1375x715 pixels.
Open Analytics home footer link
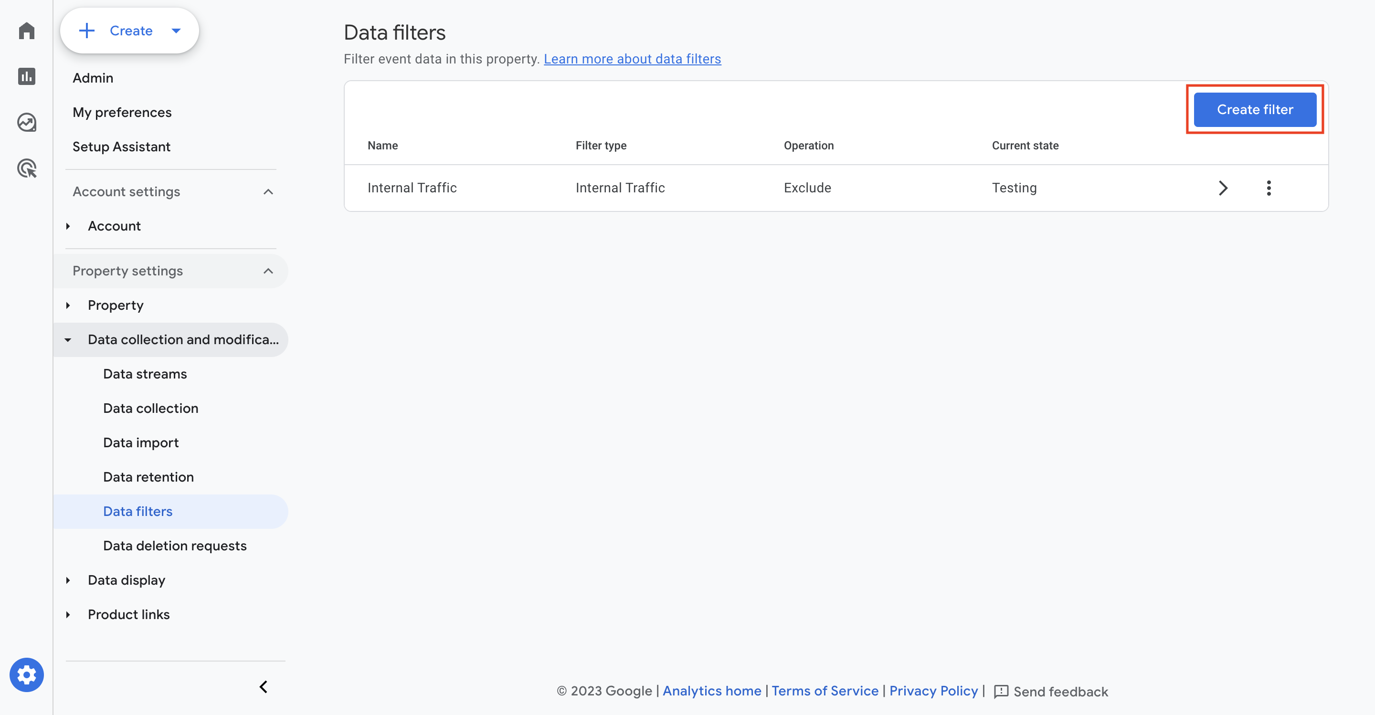pos(711,691)
